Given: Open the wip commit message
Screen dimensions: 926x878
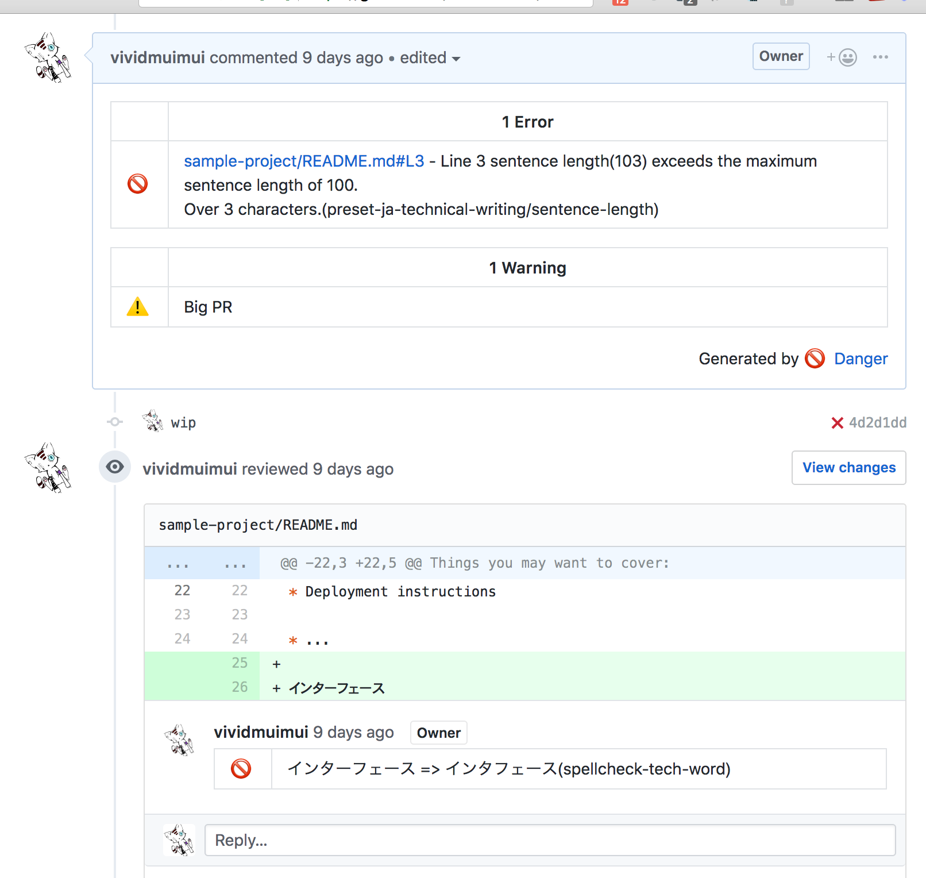Looking at the screenshot, I should (x=183, y=423).
